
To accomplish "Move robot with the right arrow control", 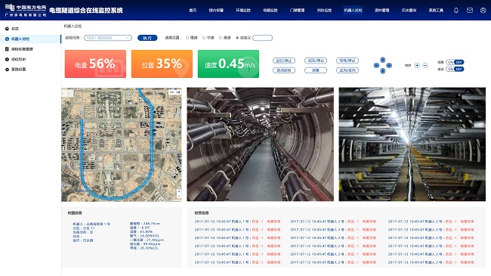I will point(389,65).
